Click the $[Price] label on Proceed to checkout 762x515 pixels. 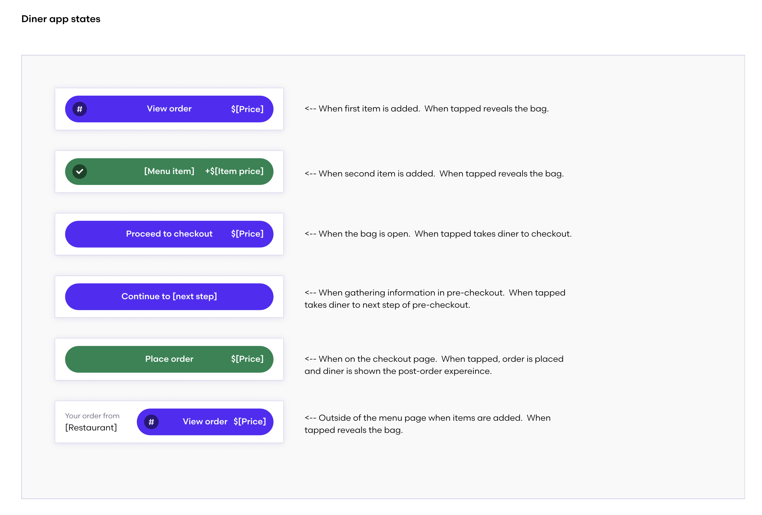[248, 234]
